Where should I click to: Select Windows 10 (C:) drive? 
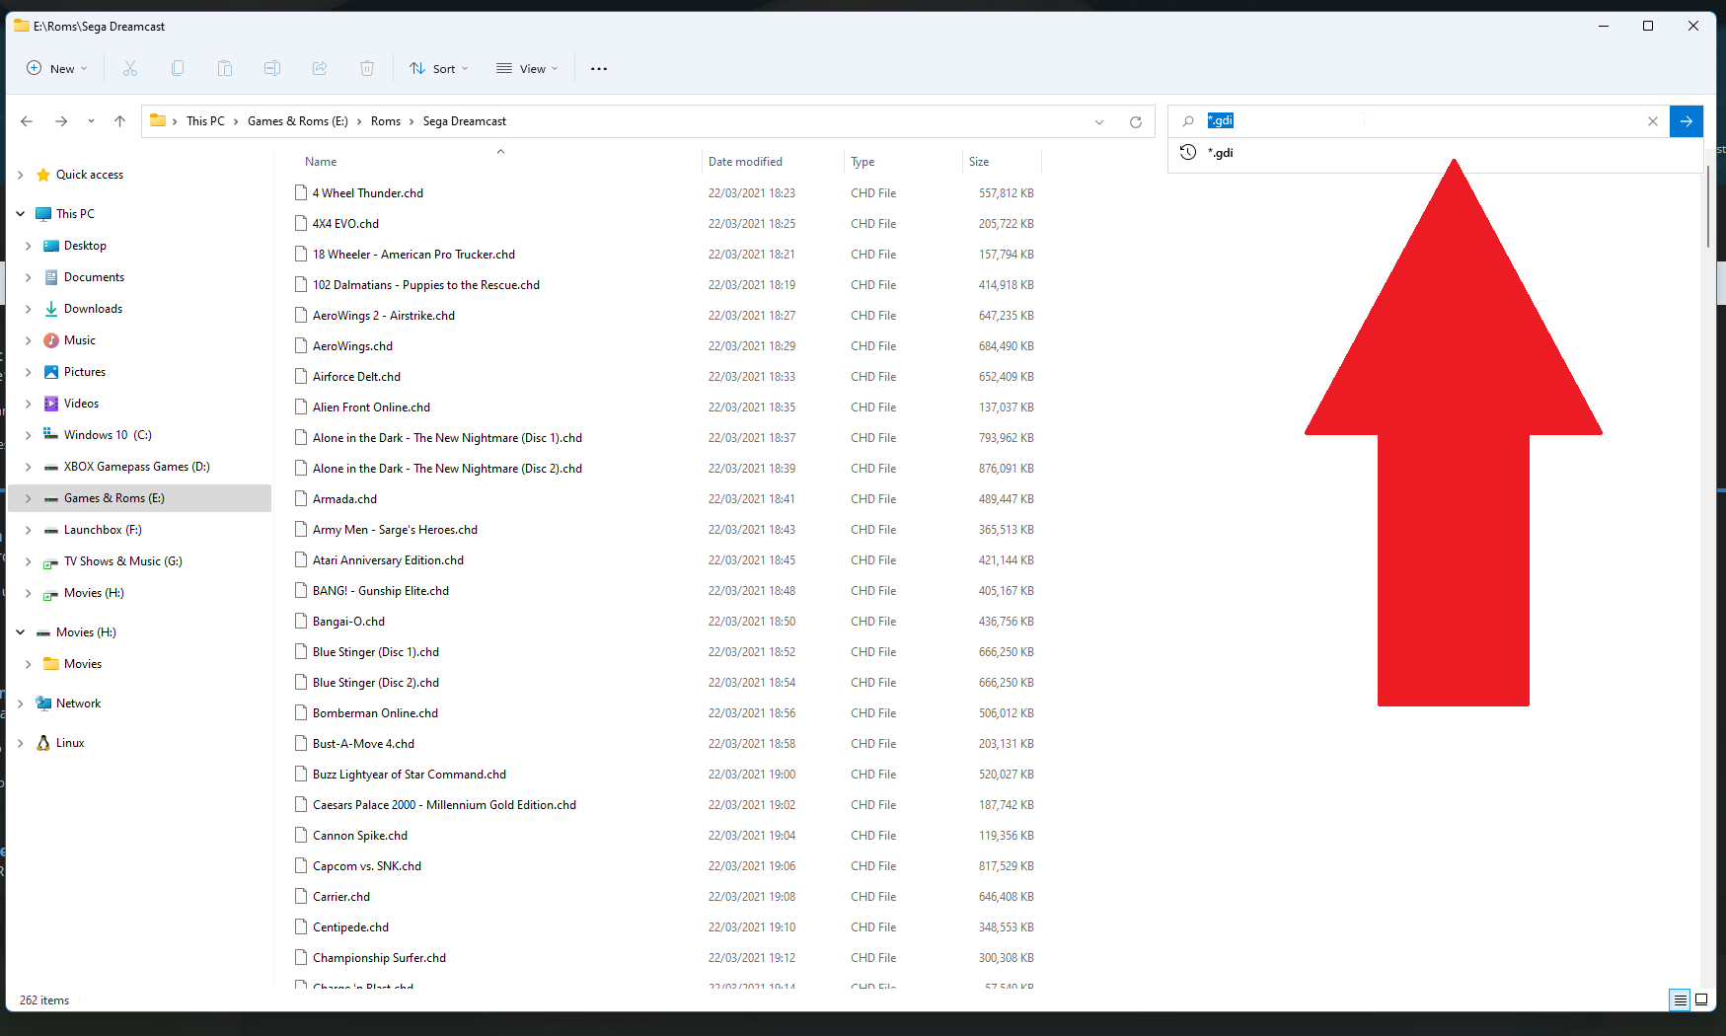pyautogui.click(x=108, y=435)
